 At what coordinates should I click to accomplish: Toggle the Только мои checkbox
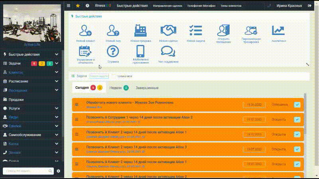[x=114, y=76]
